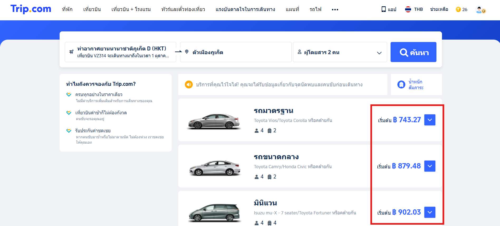Viewport: 500px width, 226px height.
Task: Click the รถขนาดกลาง title
Action: (276, 157)
